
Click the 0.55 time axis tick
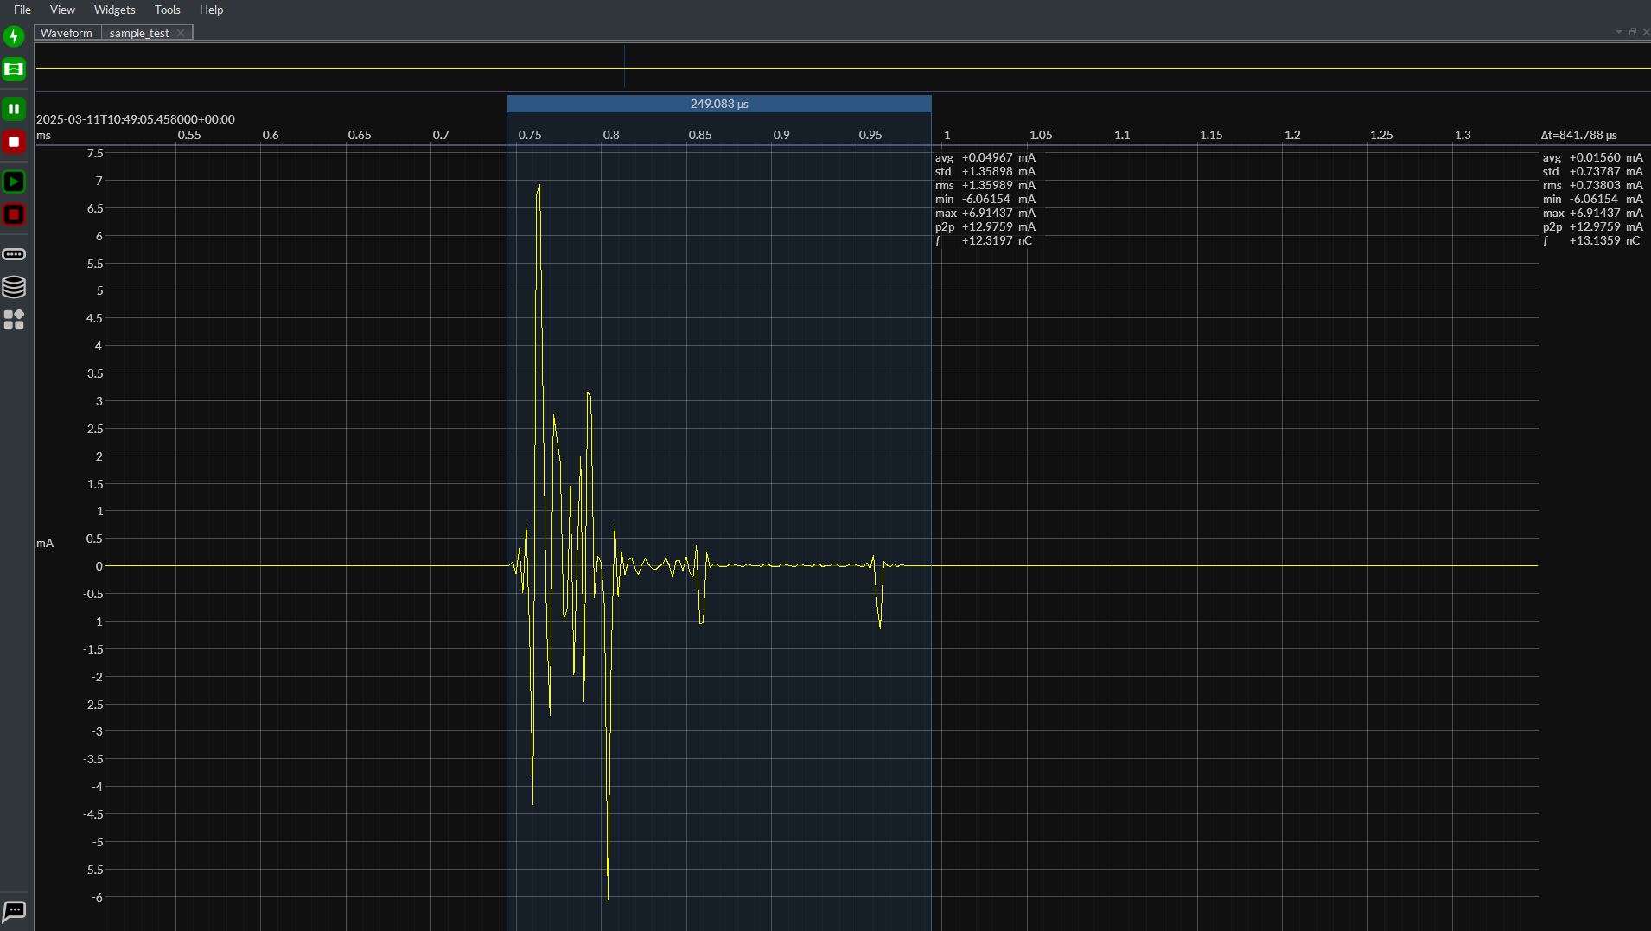(189, 135)
